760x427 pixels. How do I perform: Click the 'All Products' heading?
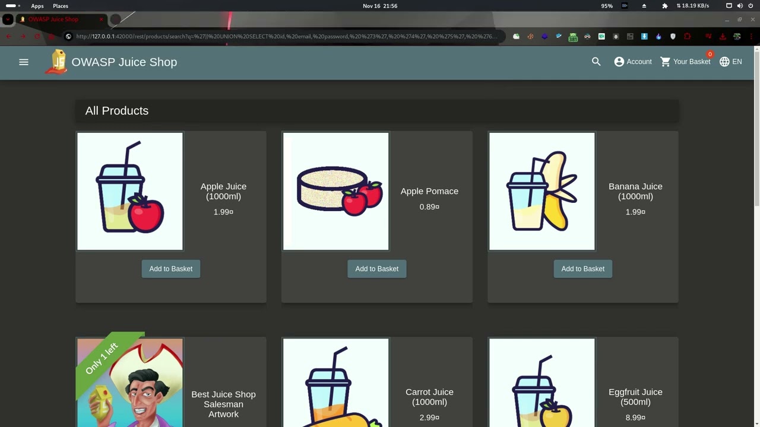click(117, 111)
